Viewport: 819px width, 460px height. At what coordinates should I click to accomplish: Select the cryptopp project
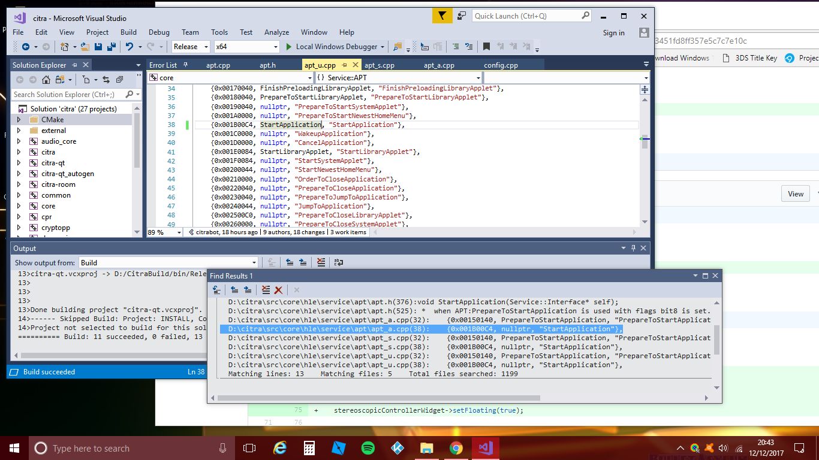(x=55, y=228)
